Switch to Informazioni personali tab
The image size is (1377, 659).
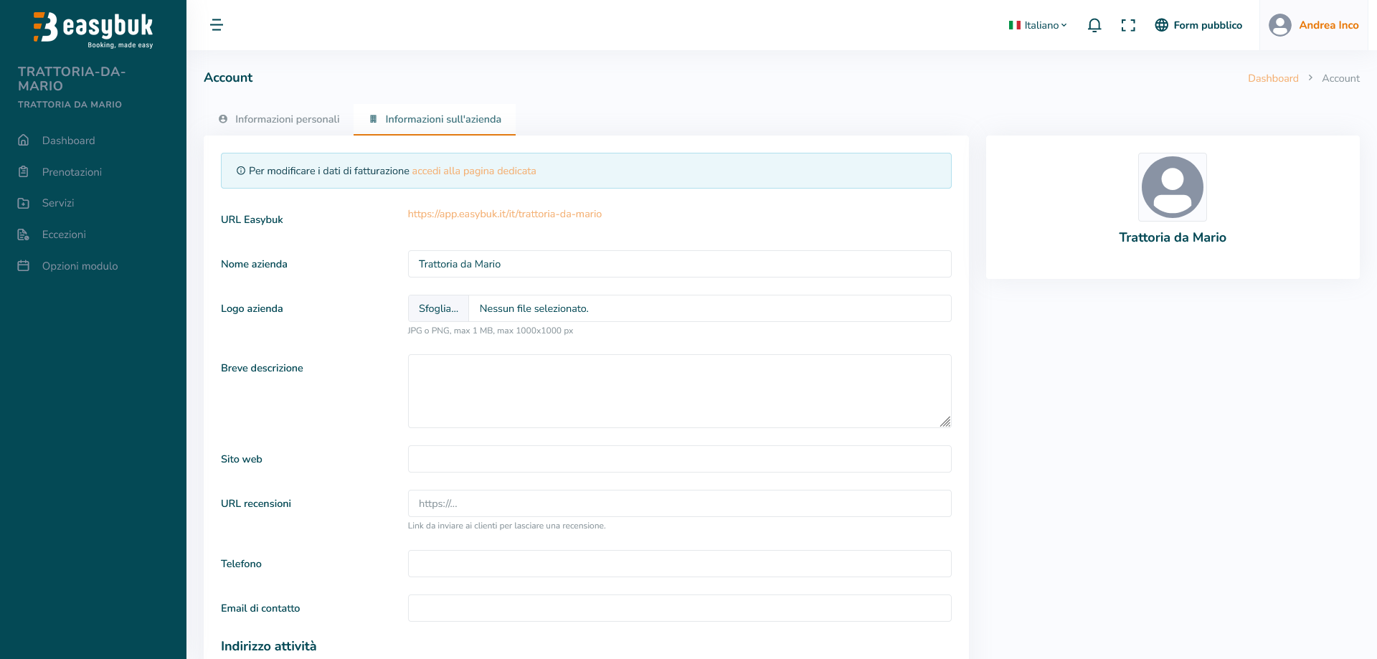(279, 119)
